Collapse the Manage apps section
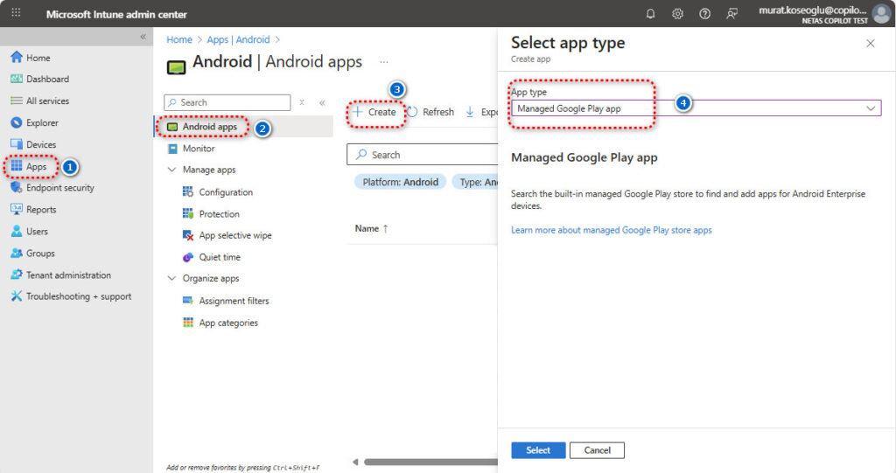Screen dimensions: 896x473 coord(171,170)
